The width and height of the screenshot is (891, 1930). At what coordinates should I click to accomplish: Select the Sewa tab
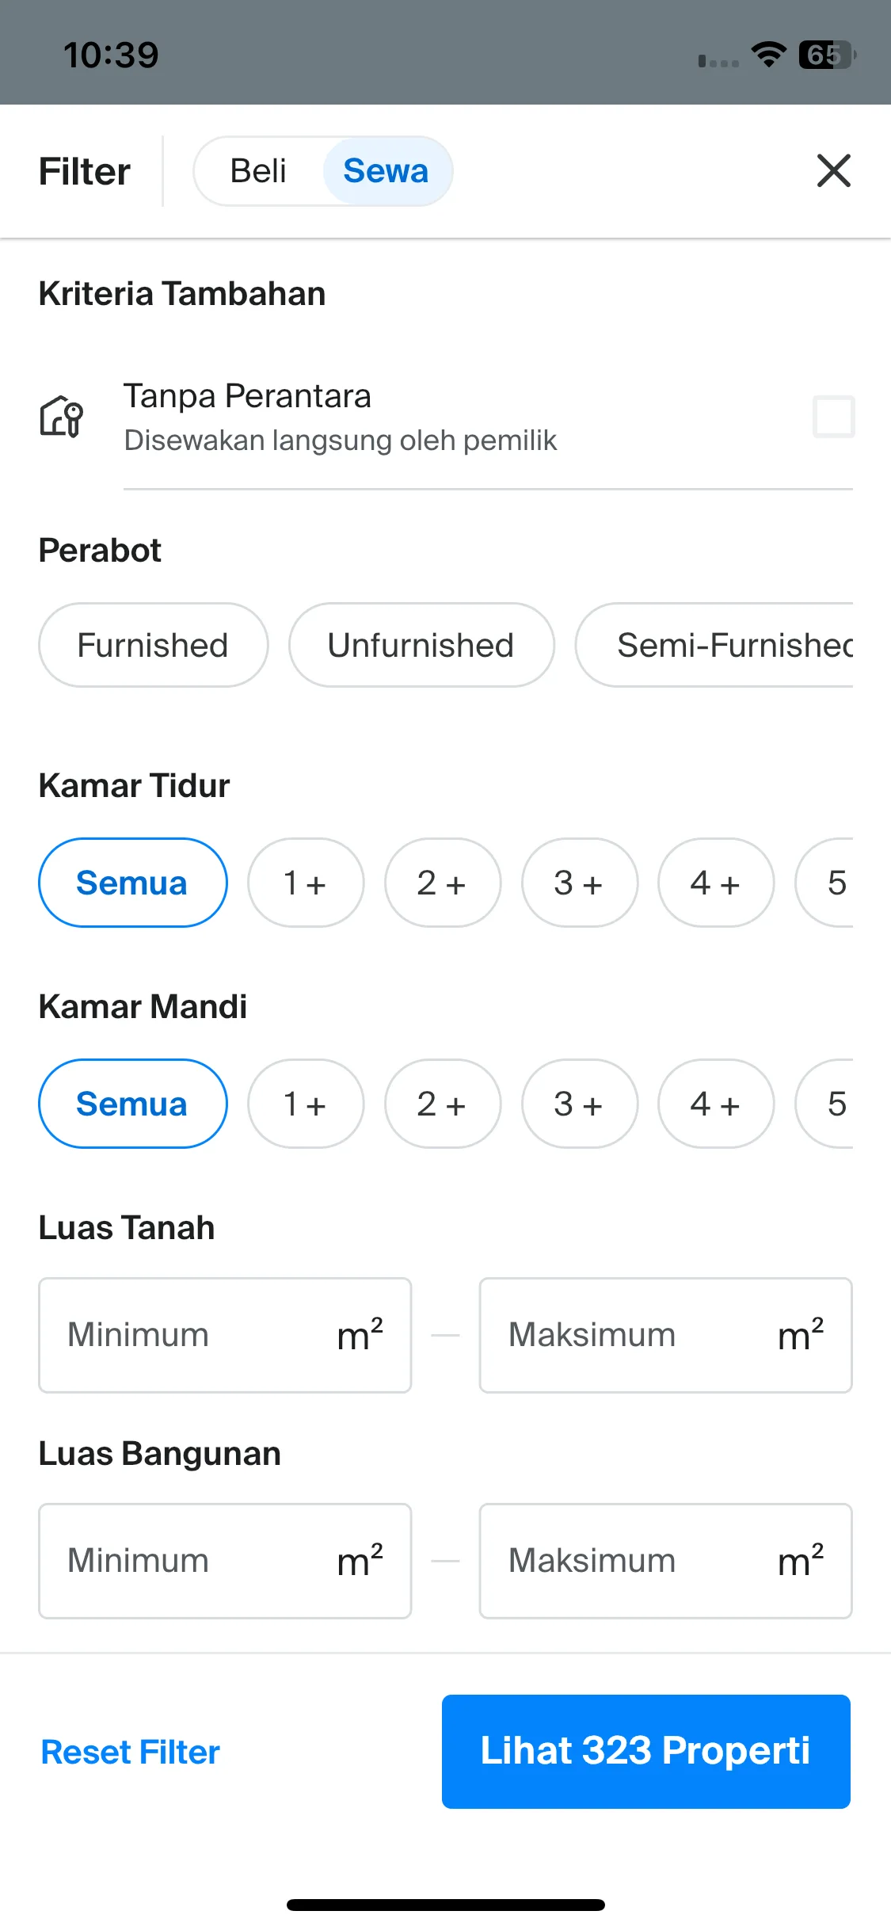point(386,171)
